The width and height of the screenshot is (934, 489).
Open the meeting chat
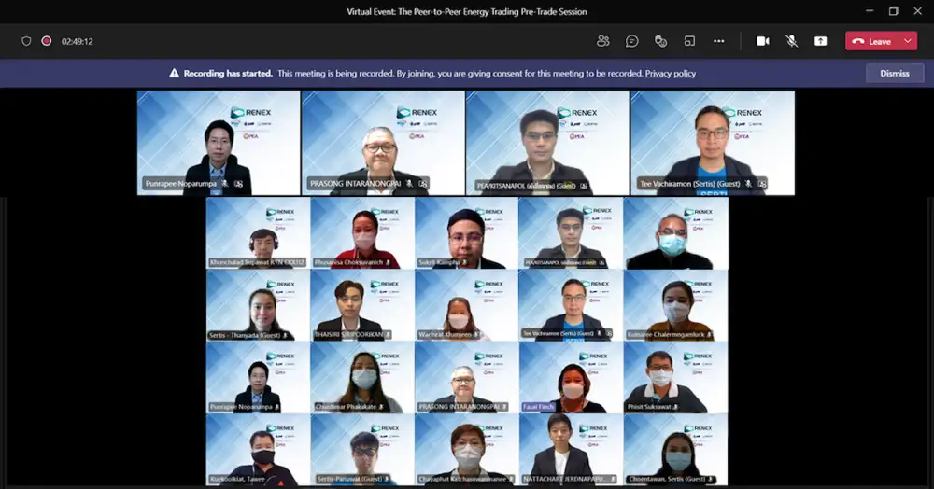click(632, 41)
